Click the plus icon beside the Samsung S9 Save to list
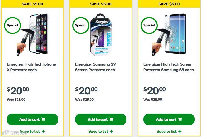Screen dimensions: 201x137 click(112, 131)
